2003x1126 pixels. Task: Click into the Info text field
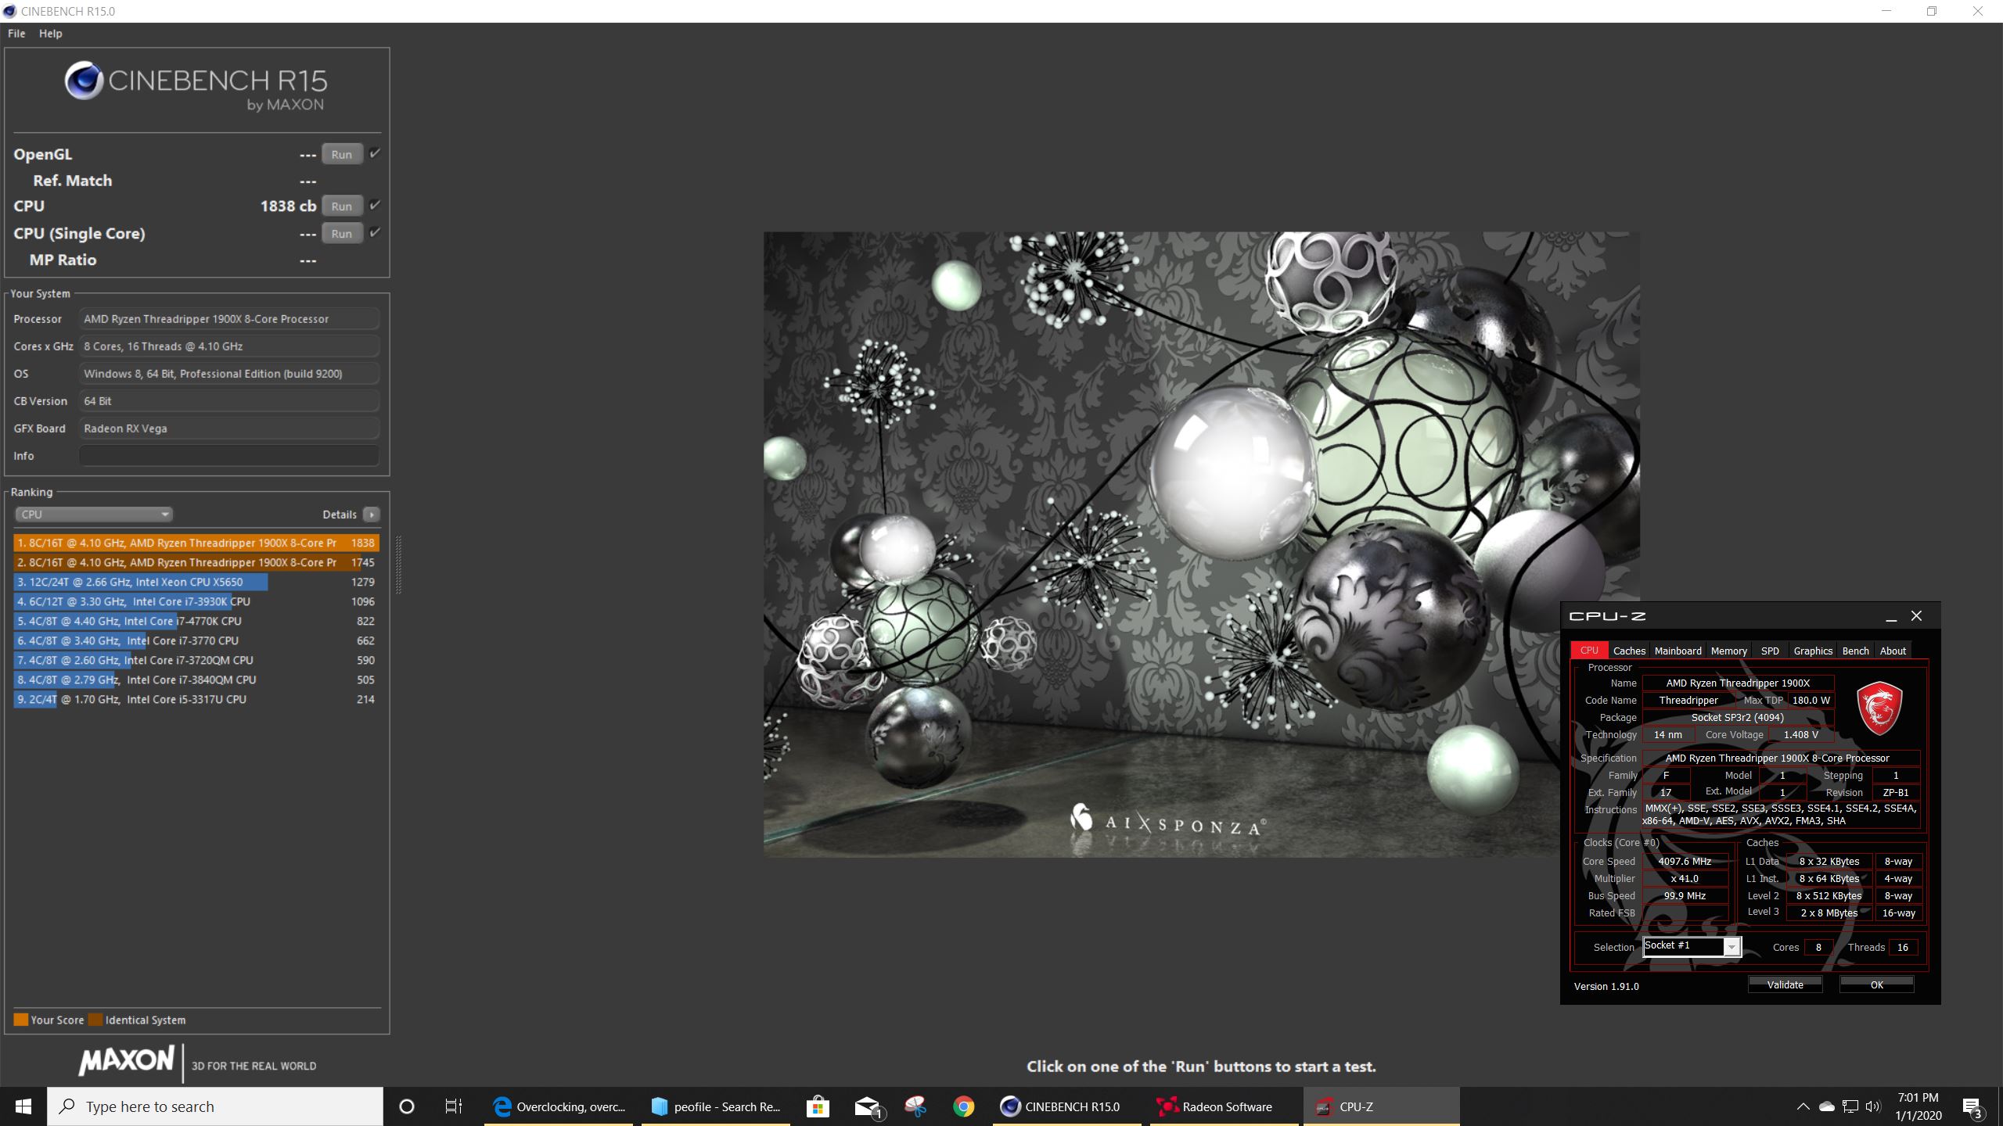[229, 456]
